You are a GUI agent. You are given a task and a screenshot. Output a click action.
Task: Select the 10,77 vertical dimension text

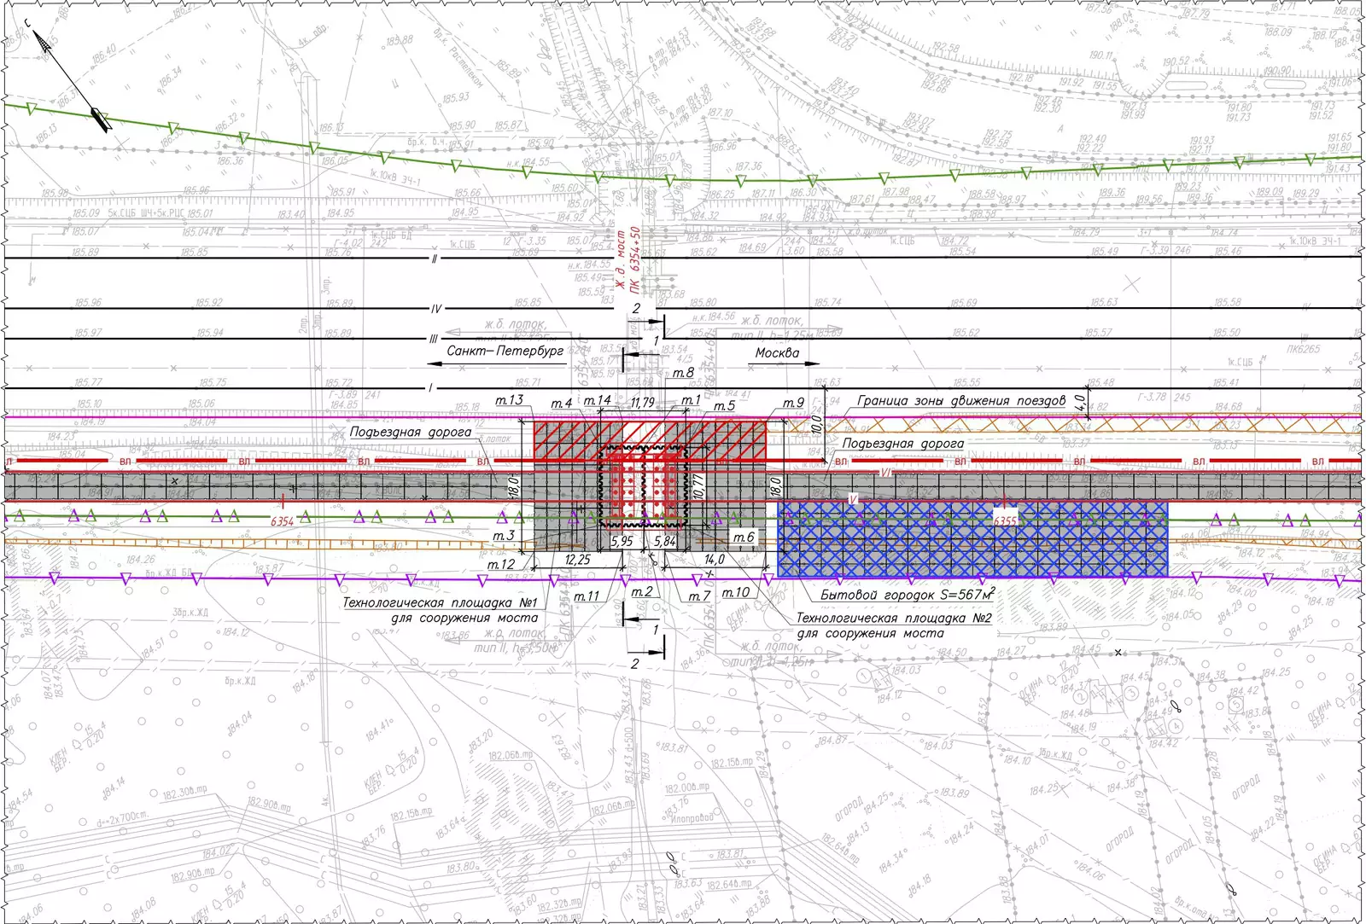[x=698, y=485]
